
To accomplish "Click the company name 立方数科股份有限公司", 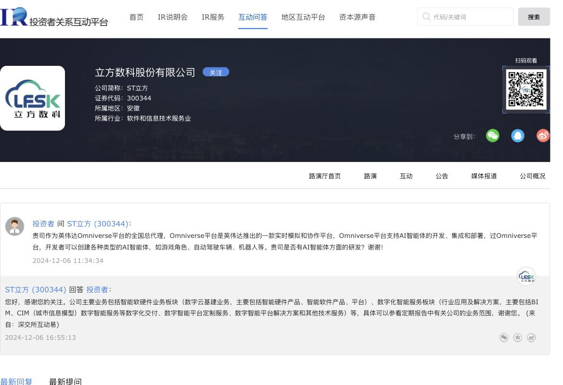I will (145, 73).
